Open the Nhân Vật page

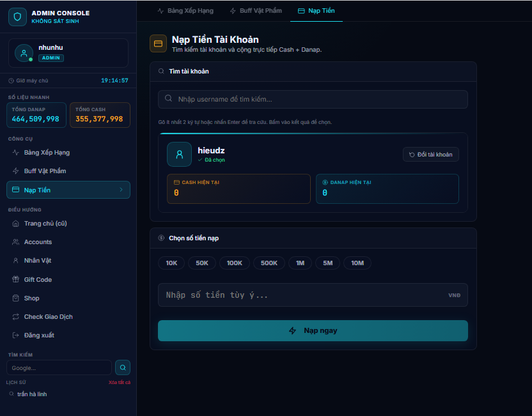click(68, 260)
